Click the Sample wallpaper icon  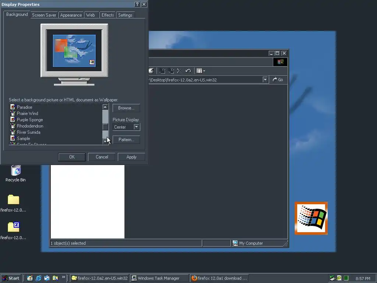pos(13,139)
